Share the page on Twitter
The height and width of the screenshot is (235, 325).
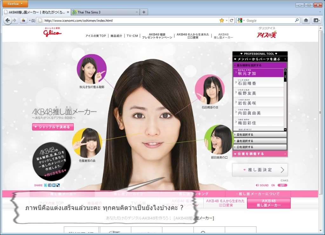(x=46, y=185)
